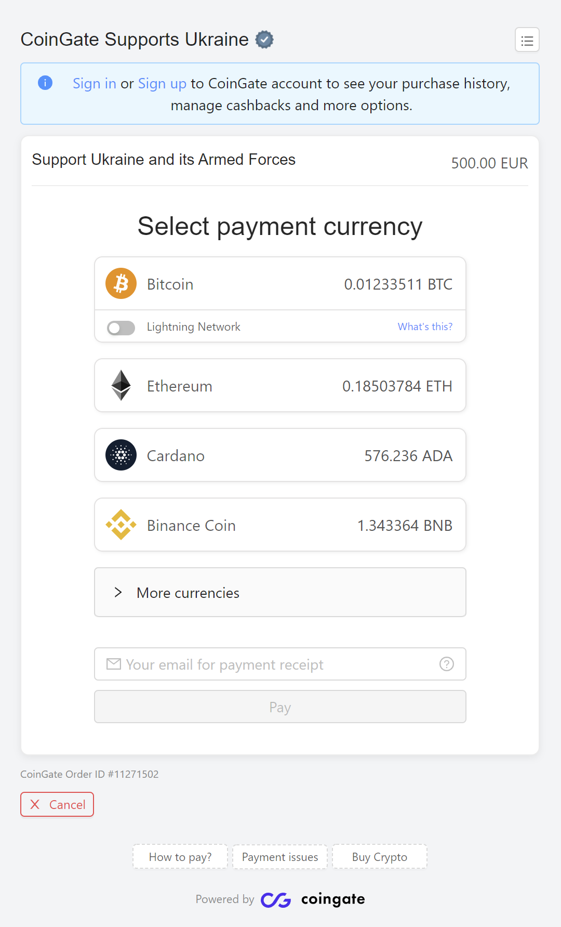Screen dimensions: 561x927
Task: Click the Sign up link
Action: [x=162, y=84]
